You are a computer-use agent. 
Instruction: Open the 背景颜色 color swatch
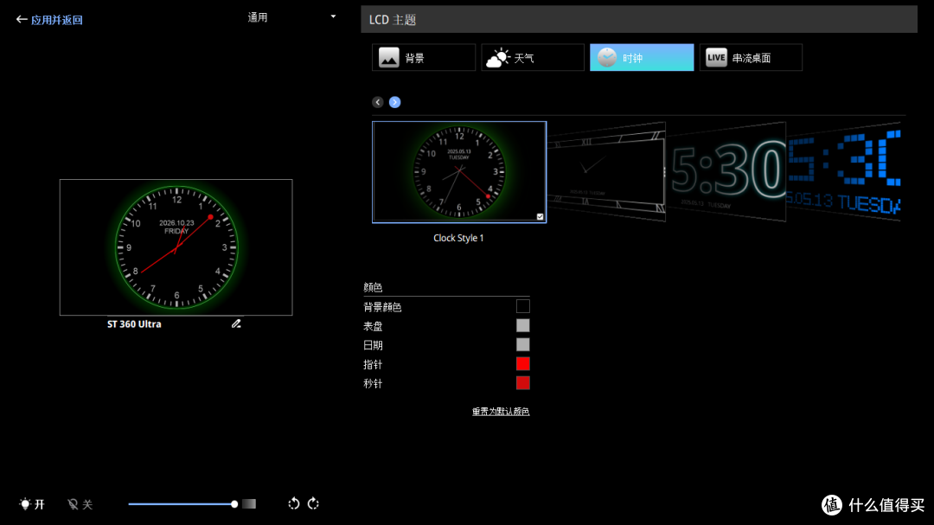[523, 306]
